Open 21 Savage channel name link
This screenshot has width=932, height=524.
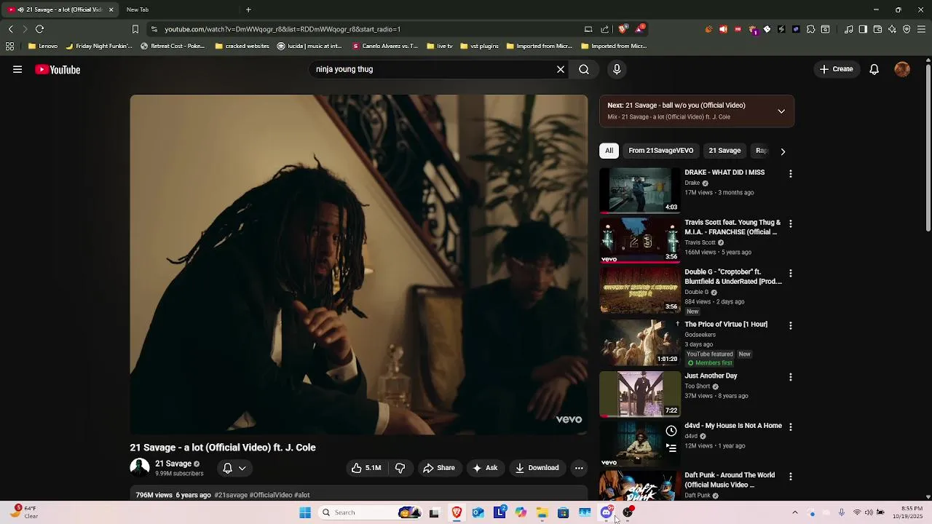click(x=173, y=464)
